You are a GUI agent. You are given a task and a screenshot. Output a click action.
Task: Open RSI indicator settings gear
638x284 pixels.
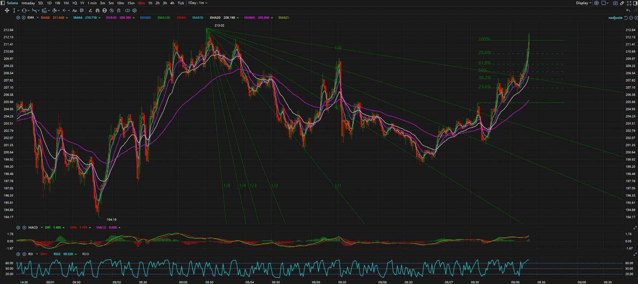tap(18, 254)
